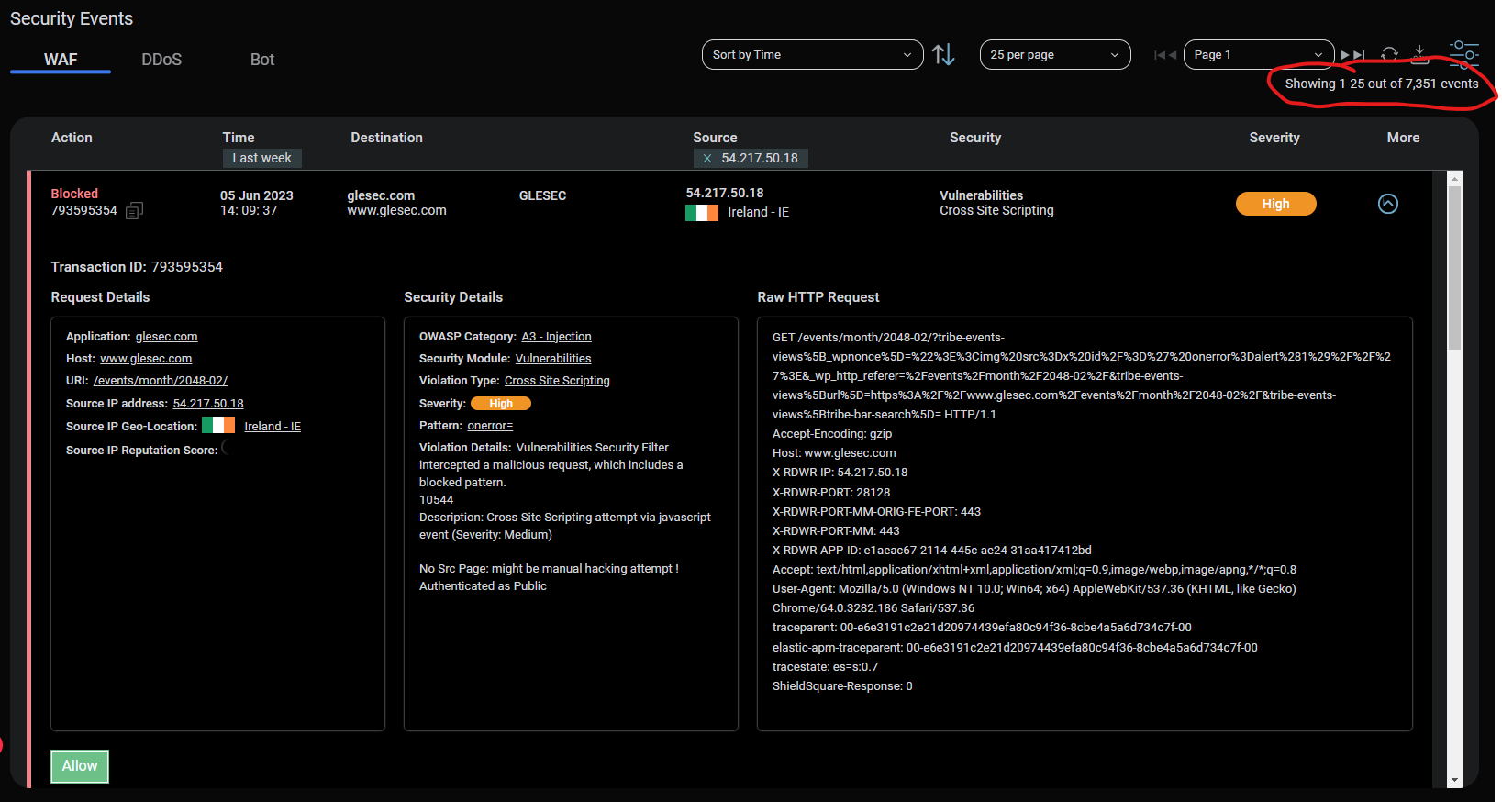Click the Security column header
This screenshot has width=1502, height=802.
click(975, 138)
